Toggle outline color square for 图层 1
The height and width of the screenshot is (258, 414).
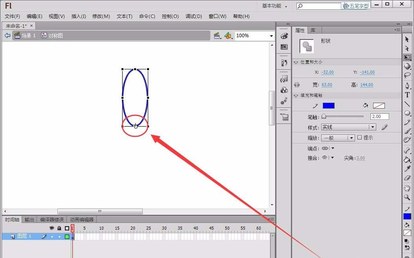click(x=67, y=237)
